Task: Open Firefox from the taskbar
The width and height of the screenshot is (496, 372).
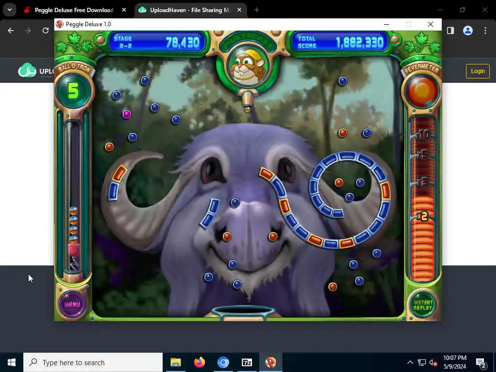Action: 199,362
